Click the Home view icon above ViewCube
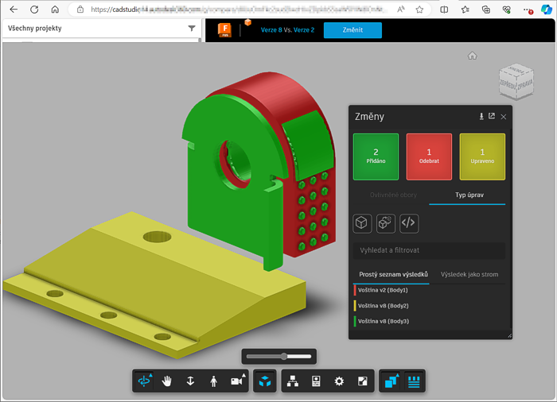Screen dimensions: 557x402 [x=473, y=56]
